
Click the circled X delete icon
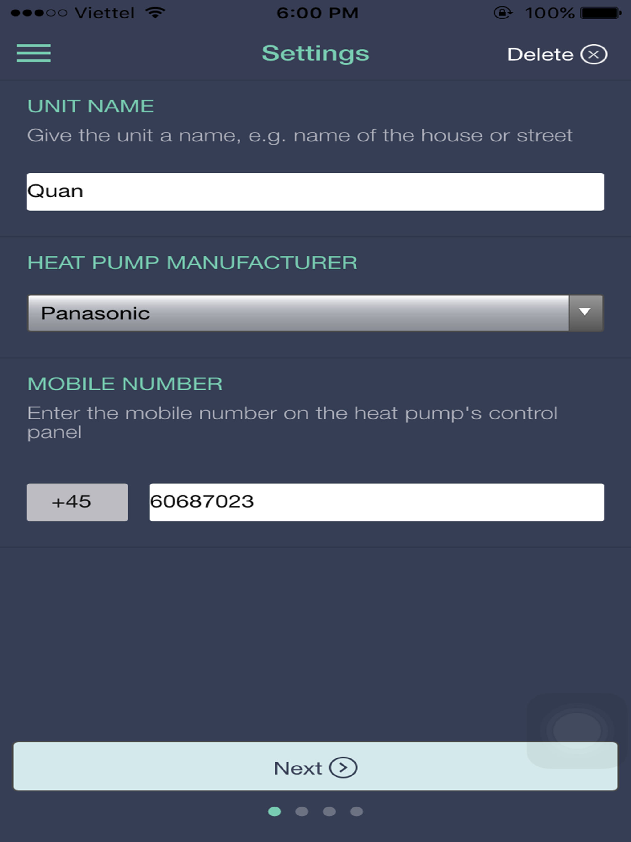pos(594,55)
